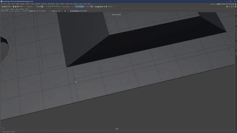This screenshot has height=133, width=237.
Task: Open a scene with the folder icon
Action: point(16,7)
